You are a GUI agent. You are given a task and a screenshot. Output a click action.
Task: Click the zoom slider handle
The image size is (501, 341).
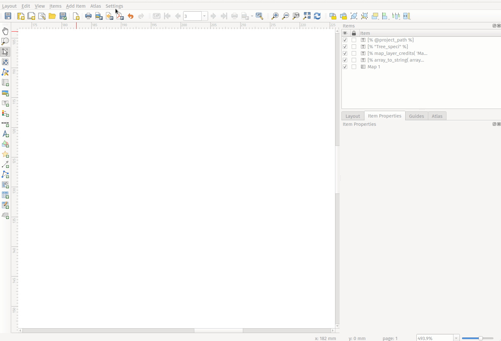tap(481, 338)
